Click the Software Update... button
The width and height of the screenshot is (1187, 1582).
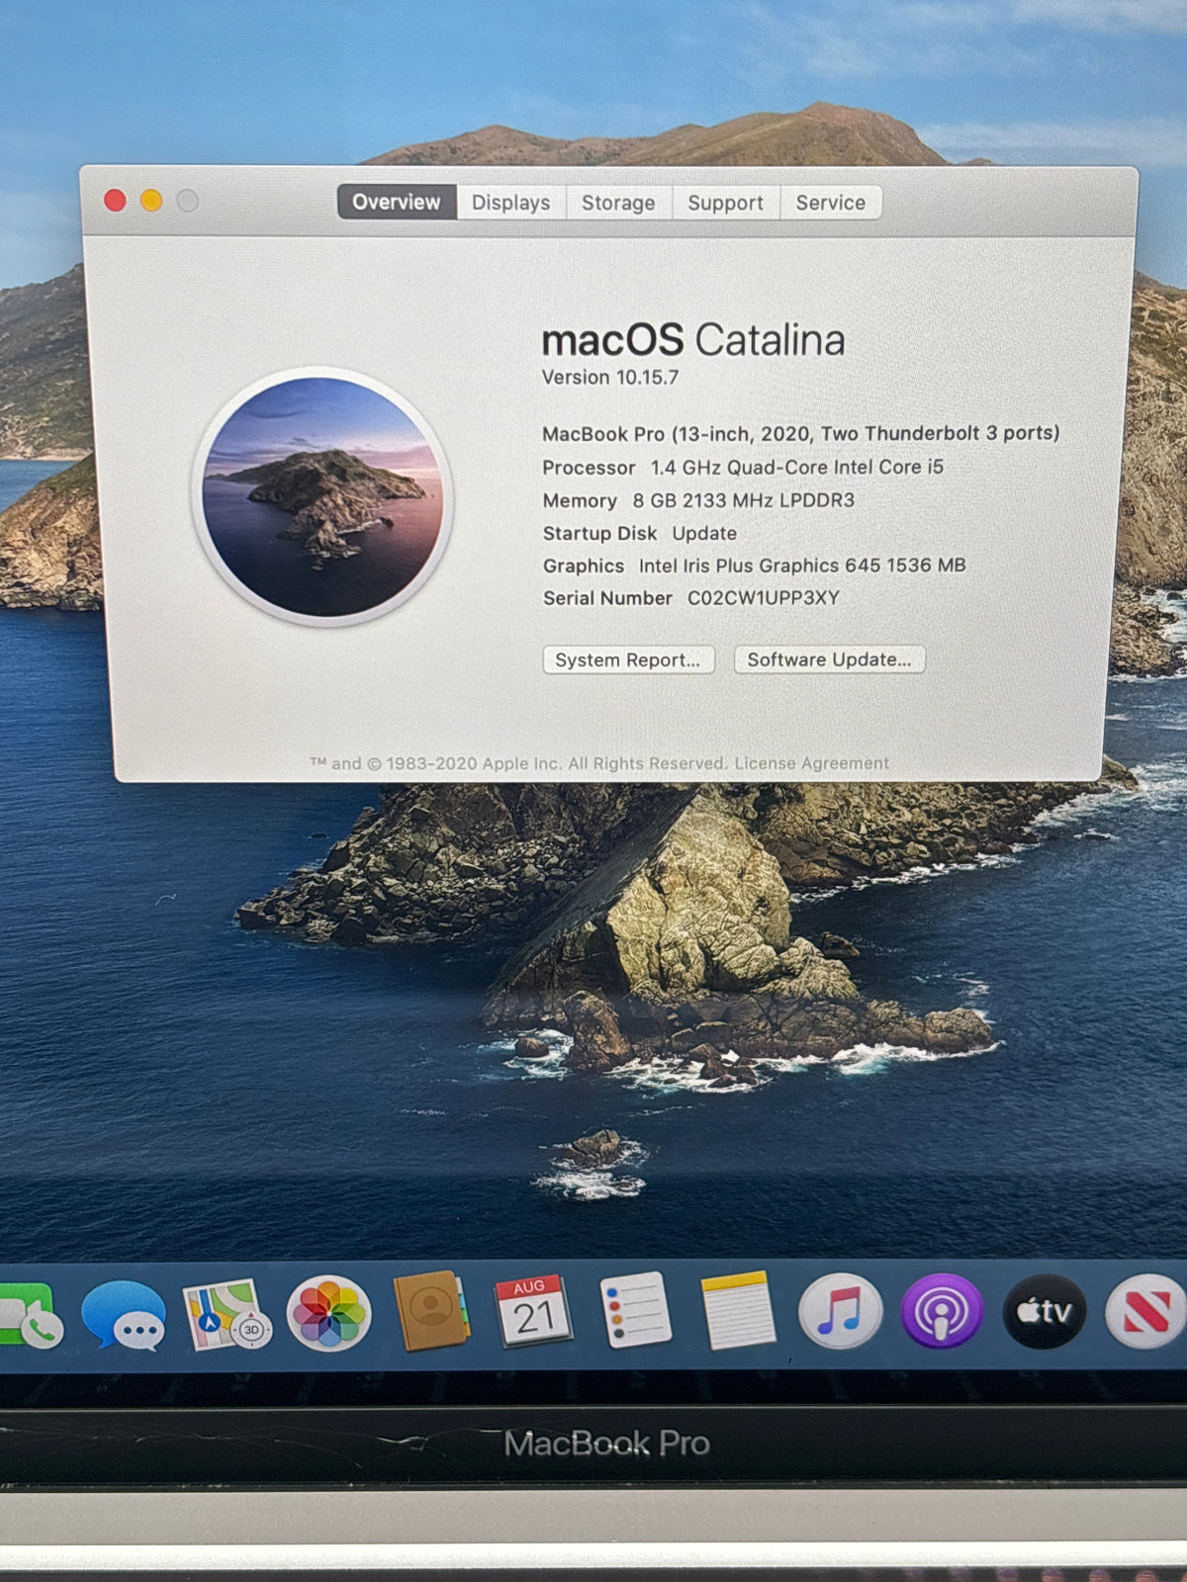point(829,659)
